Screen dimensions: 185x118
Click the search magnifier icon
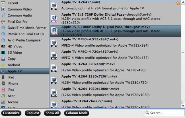(147, 113)
